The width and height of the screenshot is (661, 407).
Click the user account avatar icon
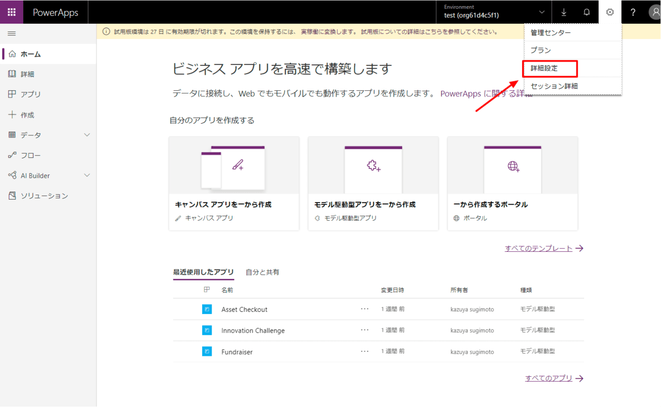[653, 13]
